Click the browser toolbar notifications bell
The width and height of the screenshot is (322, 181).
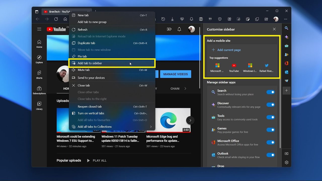point(191,19)
